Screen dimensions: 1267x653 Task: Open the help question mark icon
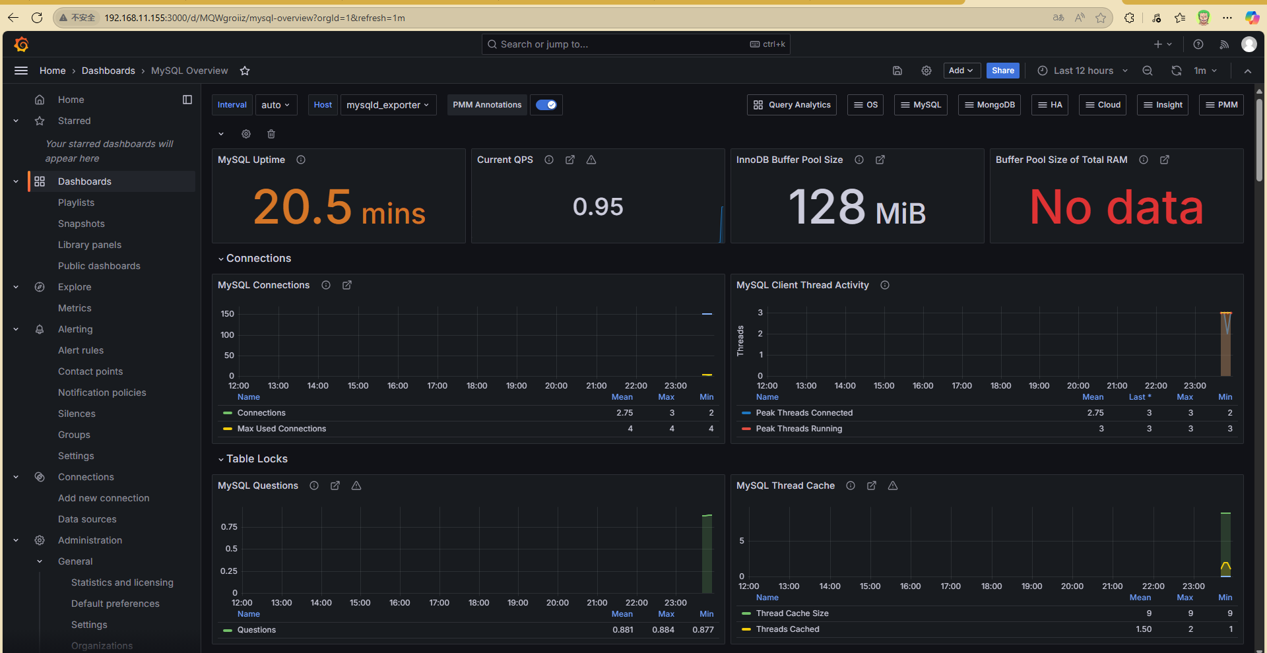1198,44
